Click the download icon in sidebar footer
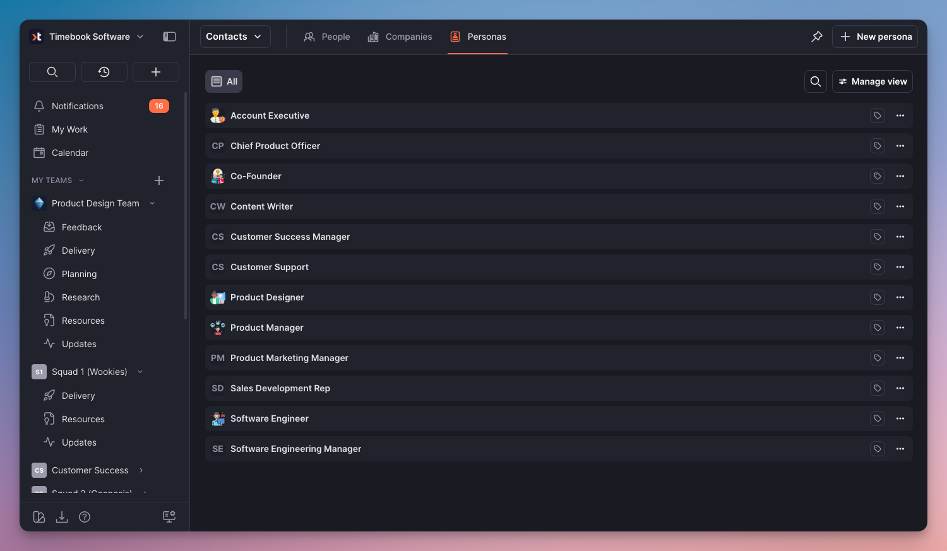 pos(62,517)
